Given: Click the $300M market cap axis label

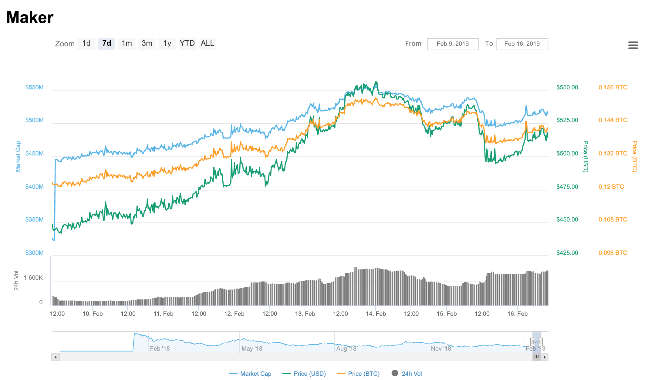Looking at the screenshot, I should coord(35,253).
